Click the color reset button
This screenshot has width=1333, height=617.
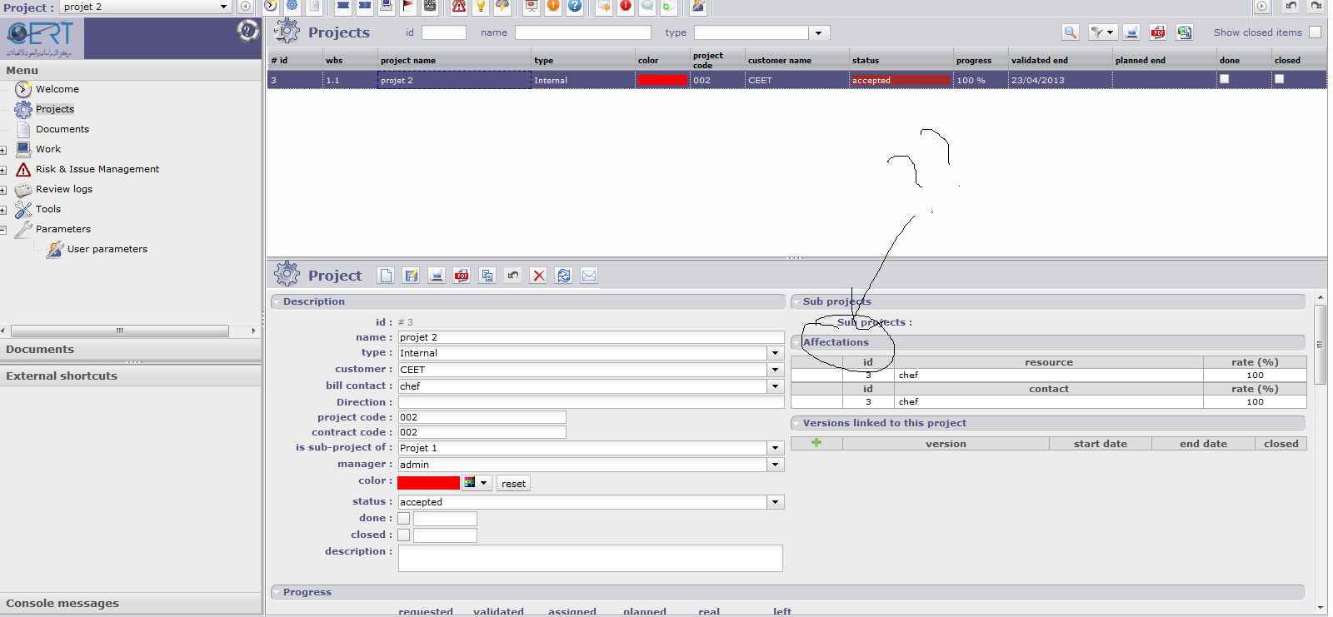point(513,484)
